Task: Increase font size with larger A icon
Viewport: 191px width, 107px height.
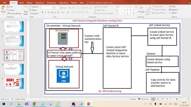Action: pyautogui.click(x=62, y=8)
